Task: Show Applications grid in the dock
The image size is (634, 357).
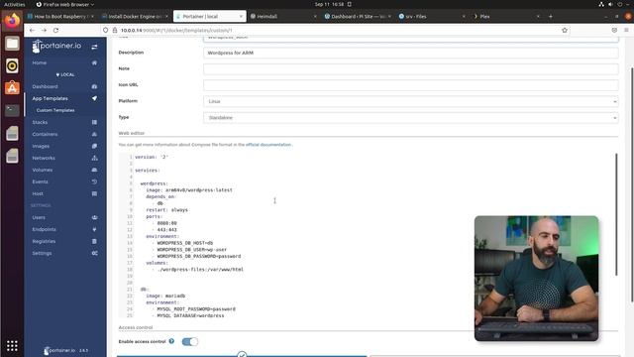Action: click(12, 346)
